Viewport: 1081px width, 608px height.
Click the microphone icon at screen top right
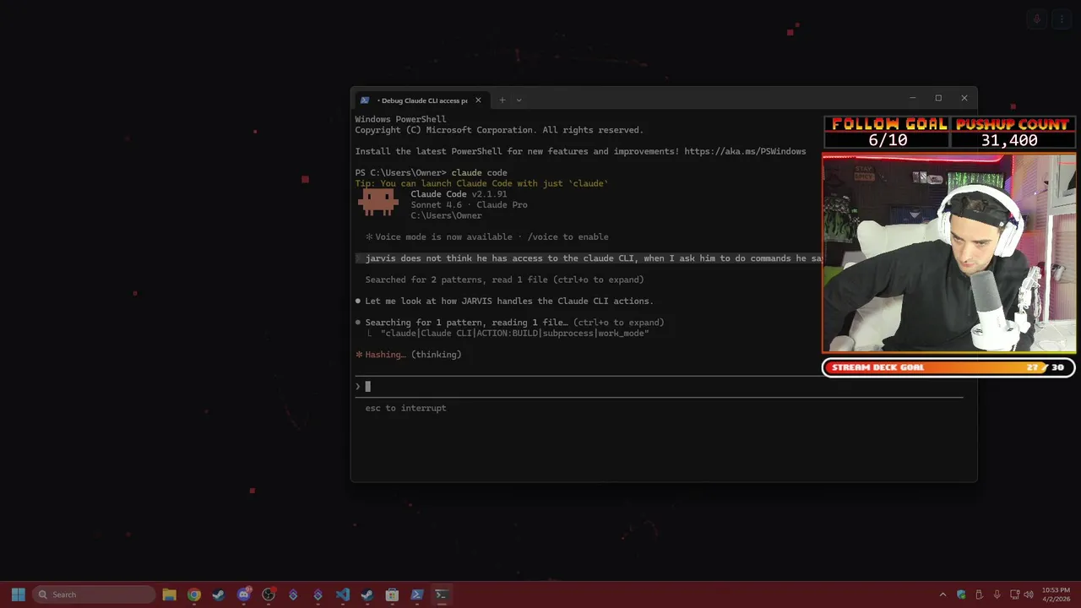click(x=1037, y=19)
